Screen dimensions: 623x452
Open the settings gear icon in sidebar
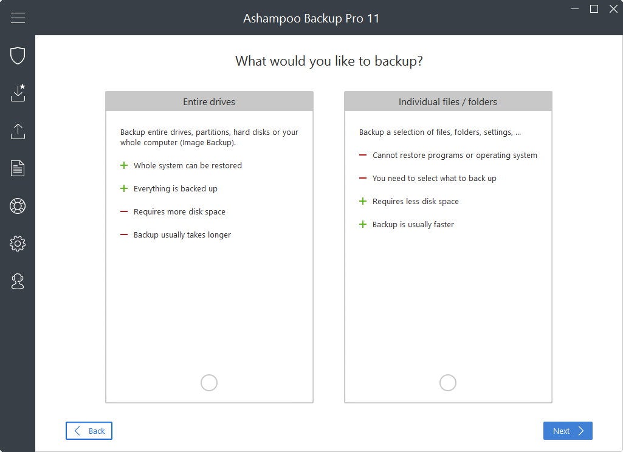pyautogui.click(x=18, y=244)
